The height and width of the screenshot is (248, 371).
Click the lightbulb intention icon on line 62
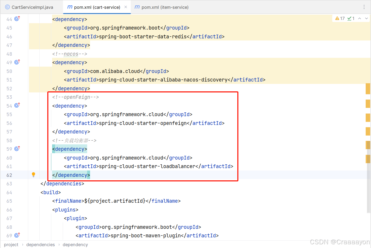point(33,175)
